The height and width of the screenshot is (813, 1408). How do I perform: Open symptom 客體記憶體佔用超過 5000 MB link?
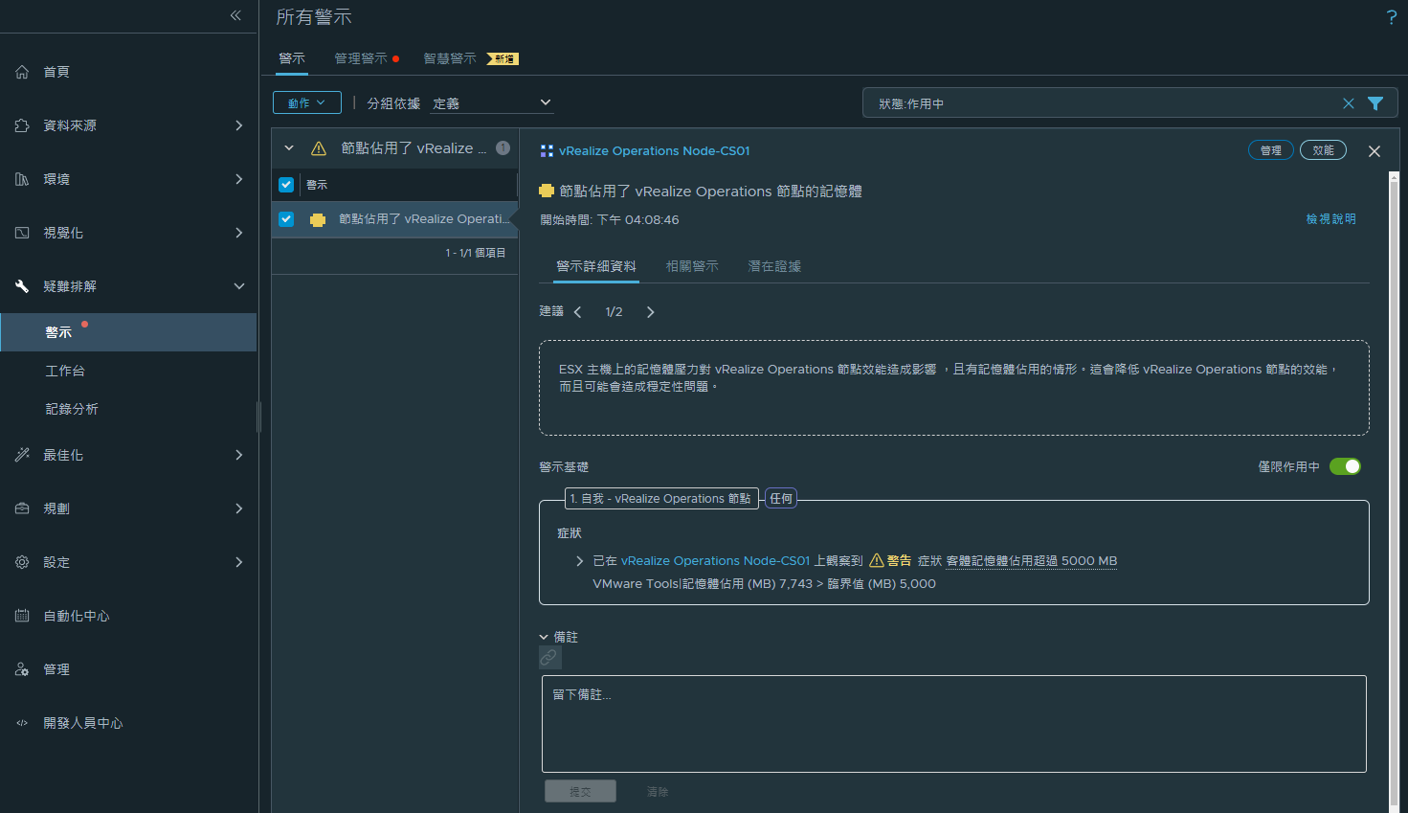pos(1032,561)
